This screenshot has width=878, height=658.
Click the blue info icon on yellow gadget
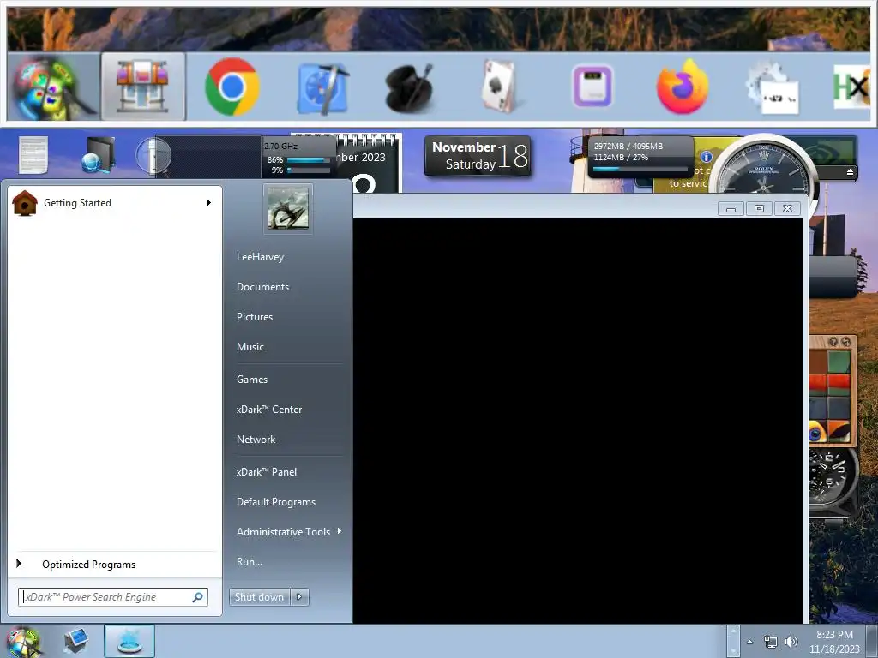707,157
